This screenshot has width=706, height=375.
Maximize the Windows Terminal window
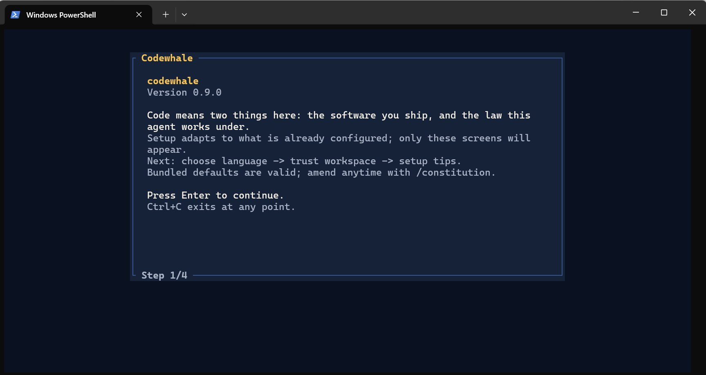(x=664, y=13)
